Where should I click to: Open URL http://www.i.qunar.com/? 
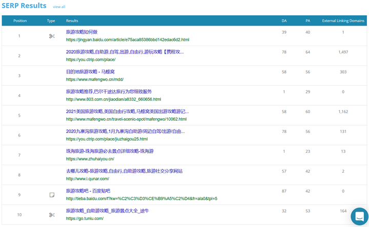coord(88,179)
